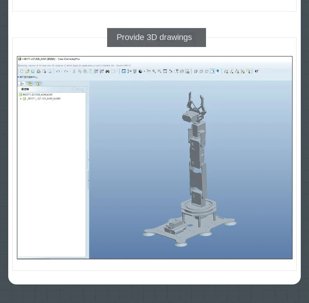Click the Print icon in toolbar

tap(38, 71)
